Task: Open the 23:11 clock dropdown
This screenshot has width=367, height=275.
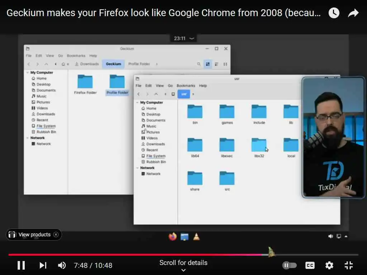Action: click(x=184, y=38)
